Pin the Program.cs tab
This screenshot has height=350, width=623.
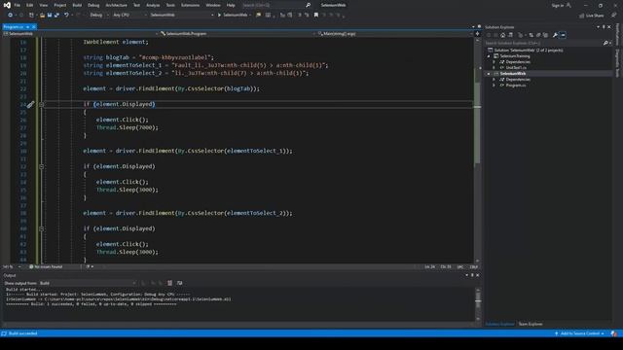click(28, 27)
